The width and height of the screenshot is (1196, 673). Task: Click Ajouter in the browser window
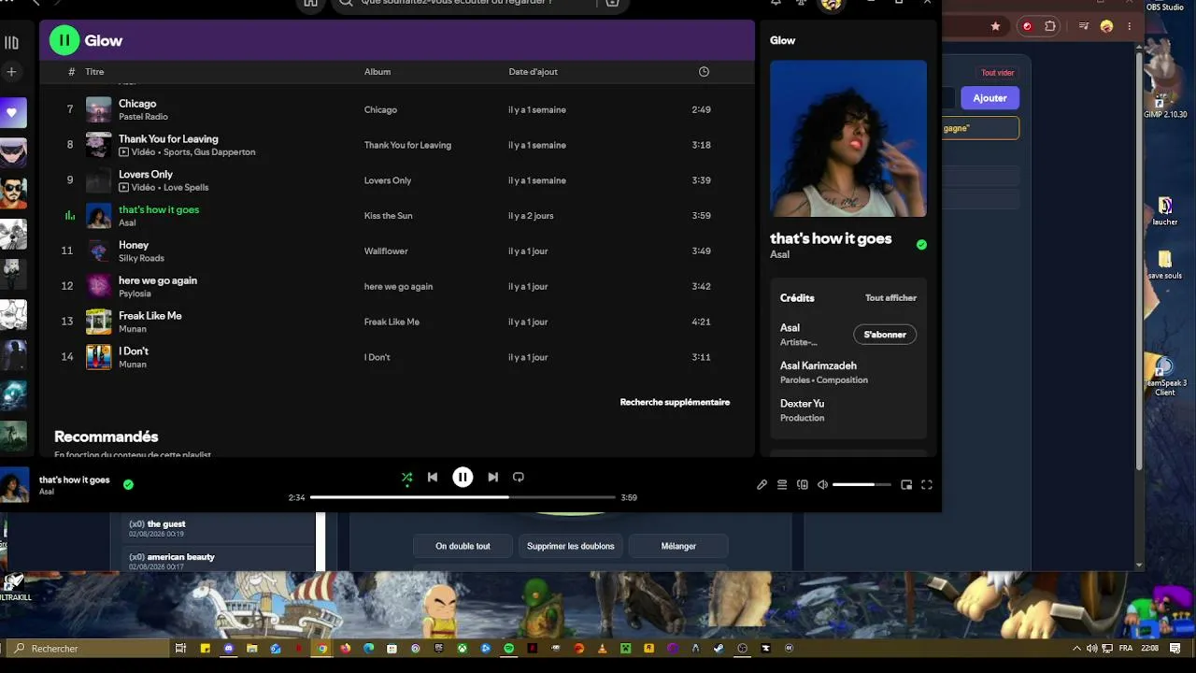[990, 98]
